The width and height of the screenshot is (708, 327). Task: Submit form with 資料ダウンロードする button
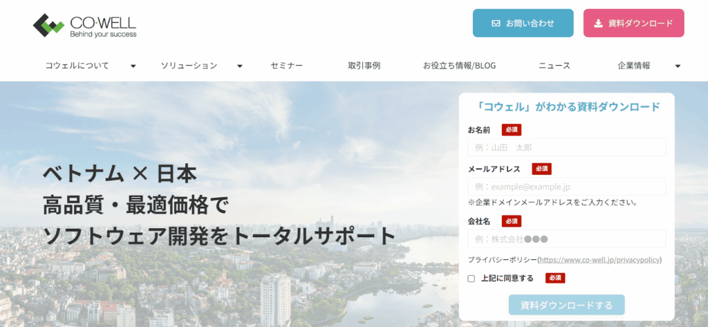566,305
